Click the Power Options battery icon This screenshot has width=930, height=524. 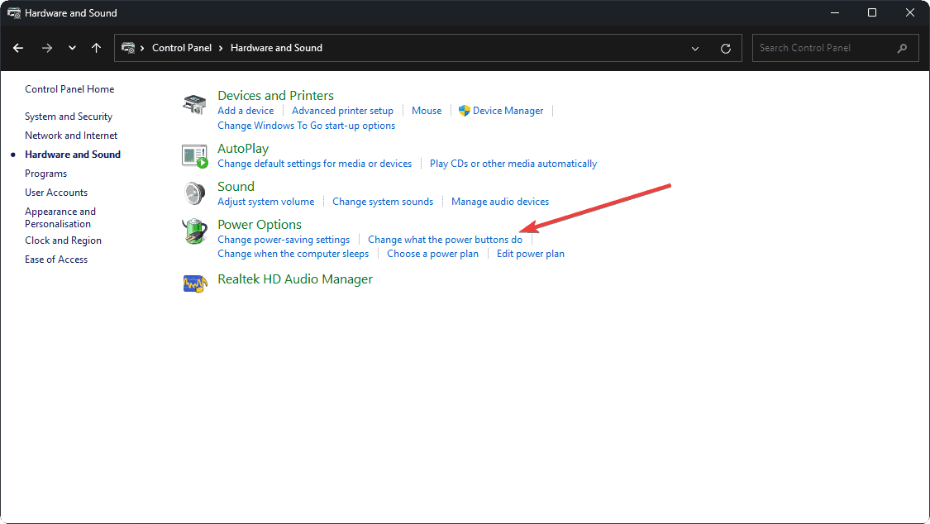click(195, 231)
